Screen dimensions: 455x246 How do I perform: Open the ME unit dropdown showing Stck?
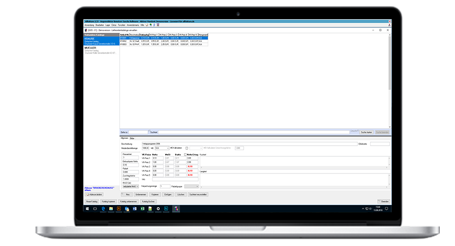coord(162,148)
